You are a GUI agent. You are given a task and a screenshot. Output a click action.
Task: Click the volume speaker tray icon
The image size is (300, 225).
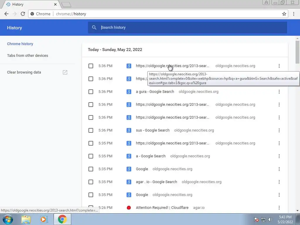coord(270,219)
